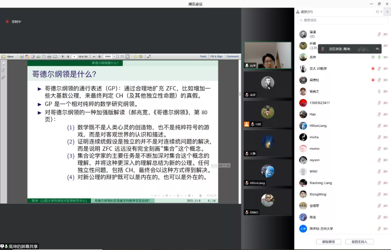
Task: Go to next page with down arrow
Action: click(68, 56)
